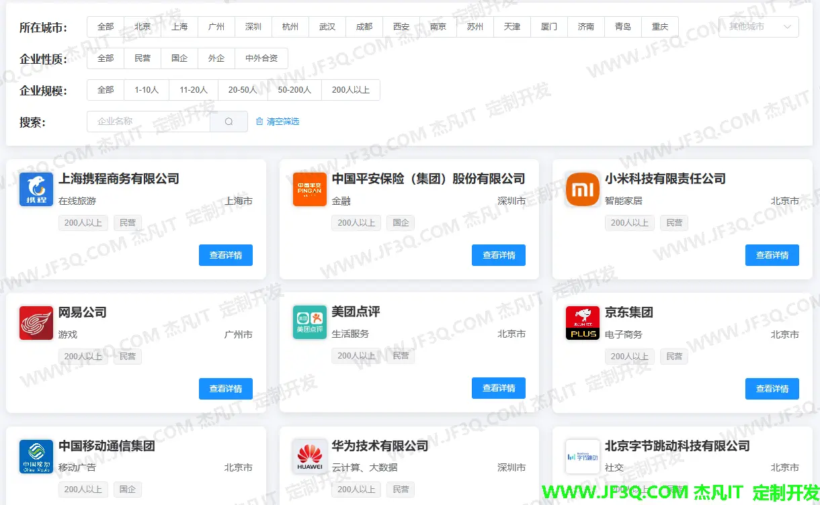Select 广州 city filter
820x505 pixels.
tap(216, 27)
